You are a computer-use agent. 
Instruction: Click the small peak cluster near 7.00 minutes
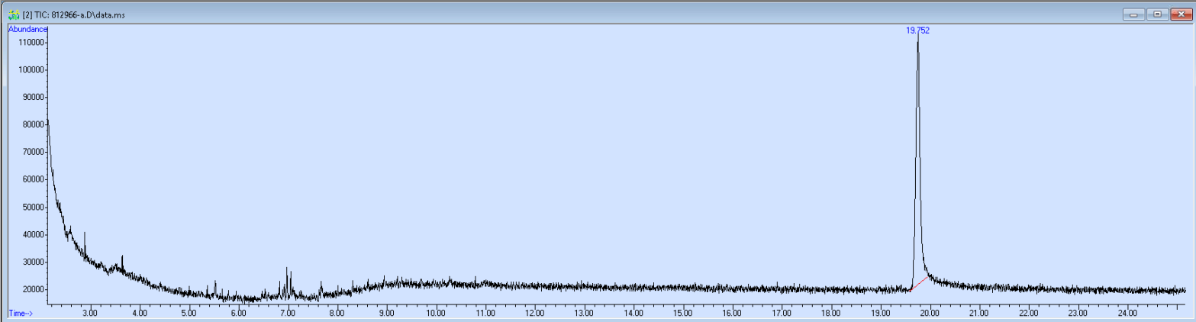288,281
